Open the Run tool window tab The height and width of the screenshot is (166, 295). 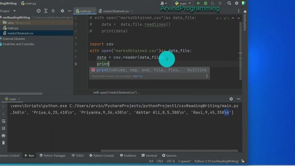tap(29, 156)
